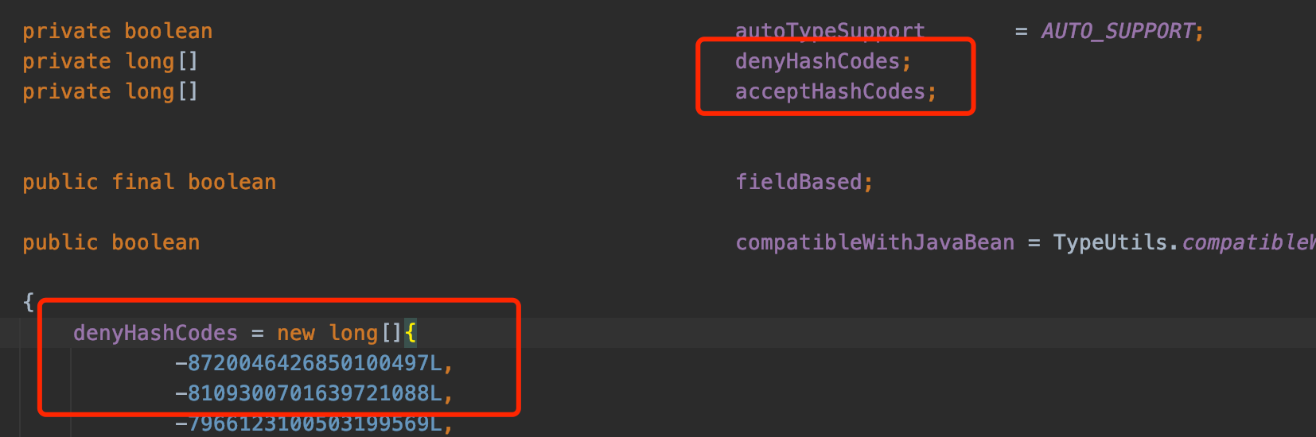This screenshot has width=1316, height=437.
Task: Click the TypeUtils class reference
Action: pos(1111,242)
